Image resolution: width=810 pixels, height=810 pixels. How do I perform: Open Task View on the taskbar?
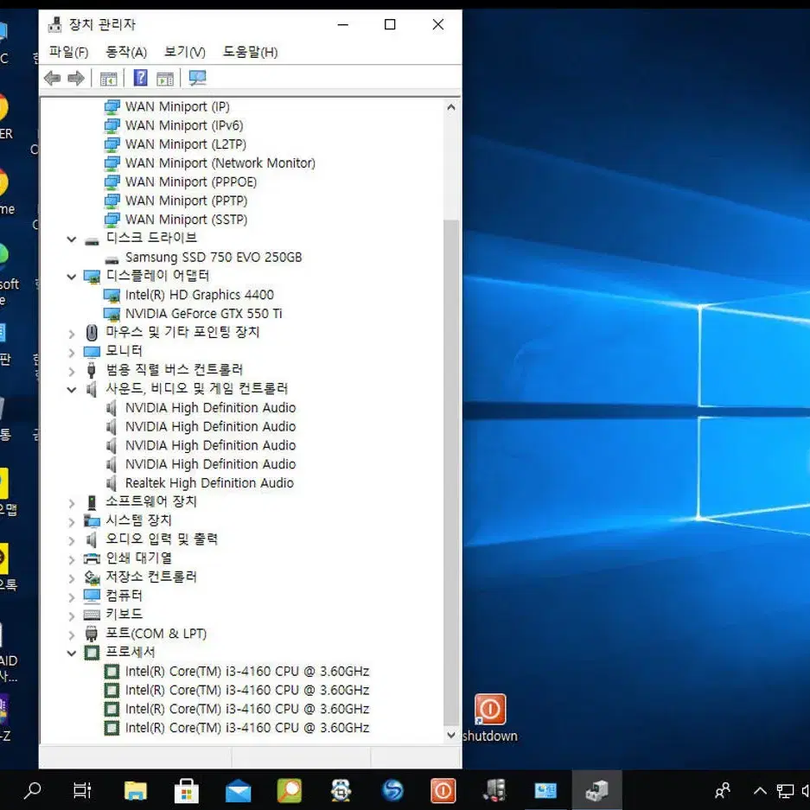click(x=82, y=790)
